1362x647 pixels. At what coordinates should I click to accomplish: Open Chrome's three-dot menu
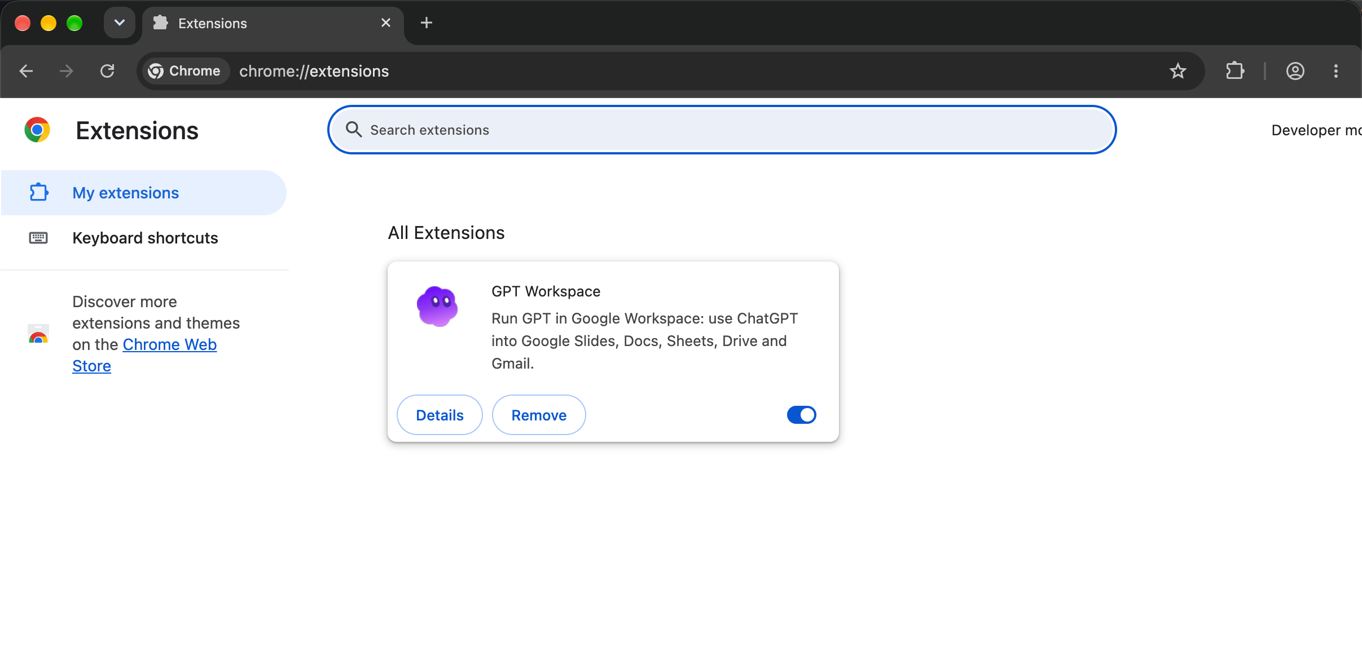point(1335,71)
